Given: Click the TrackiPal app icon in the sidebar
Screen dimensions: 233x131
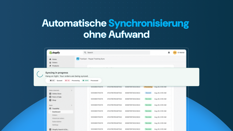Looking at the screenshot, I should (50, 108).
